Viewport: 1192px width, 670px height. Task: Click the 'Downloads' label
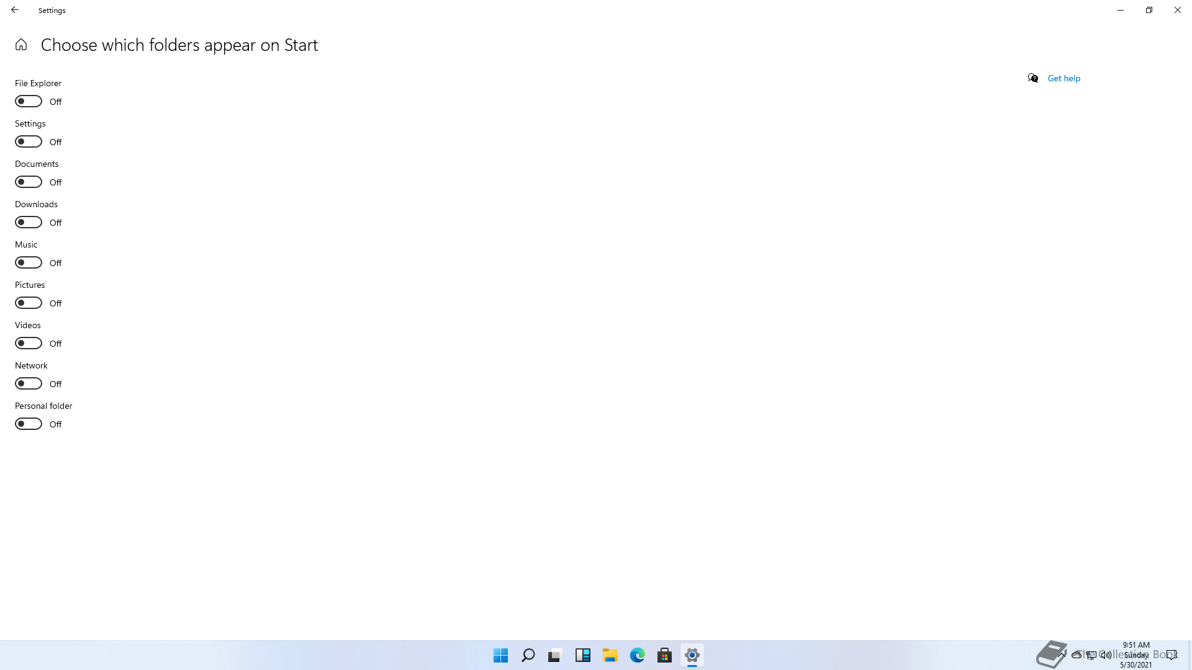[36, 204]
